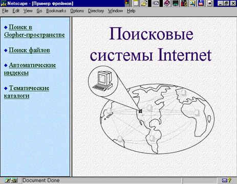Click the blank notepad page icon
Viewport: 237px width, 184px height.
pyautogui.click(x=136, y=3)
